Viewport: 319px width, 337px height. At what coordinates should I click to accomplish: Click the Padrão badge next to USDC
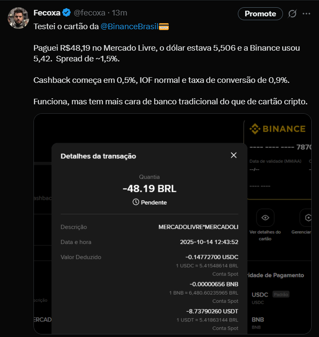click(x=282, y=294)
